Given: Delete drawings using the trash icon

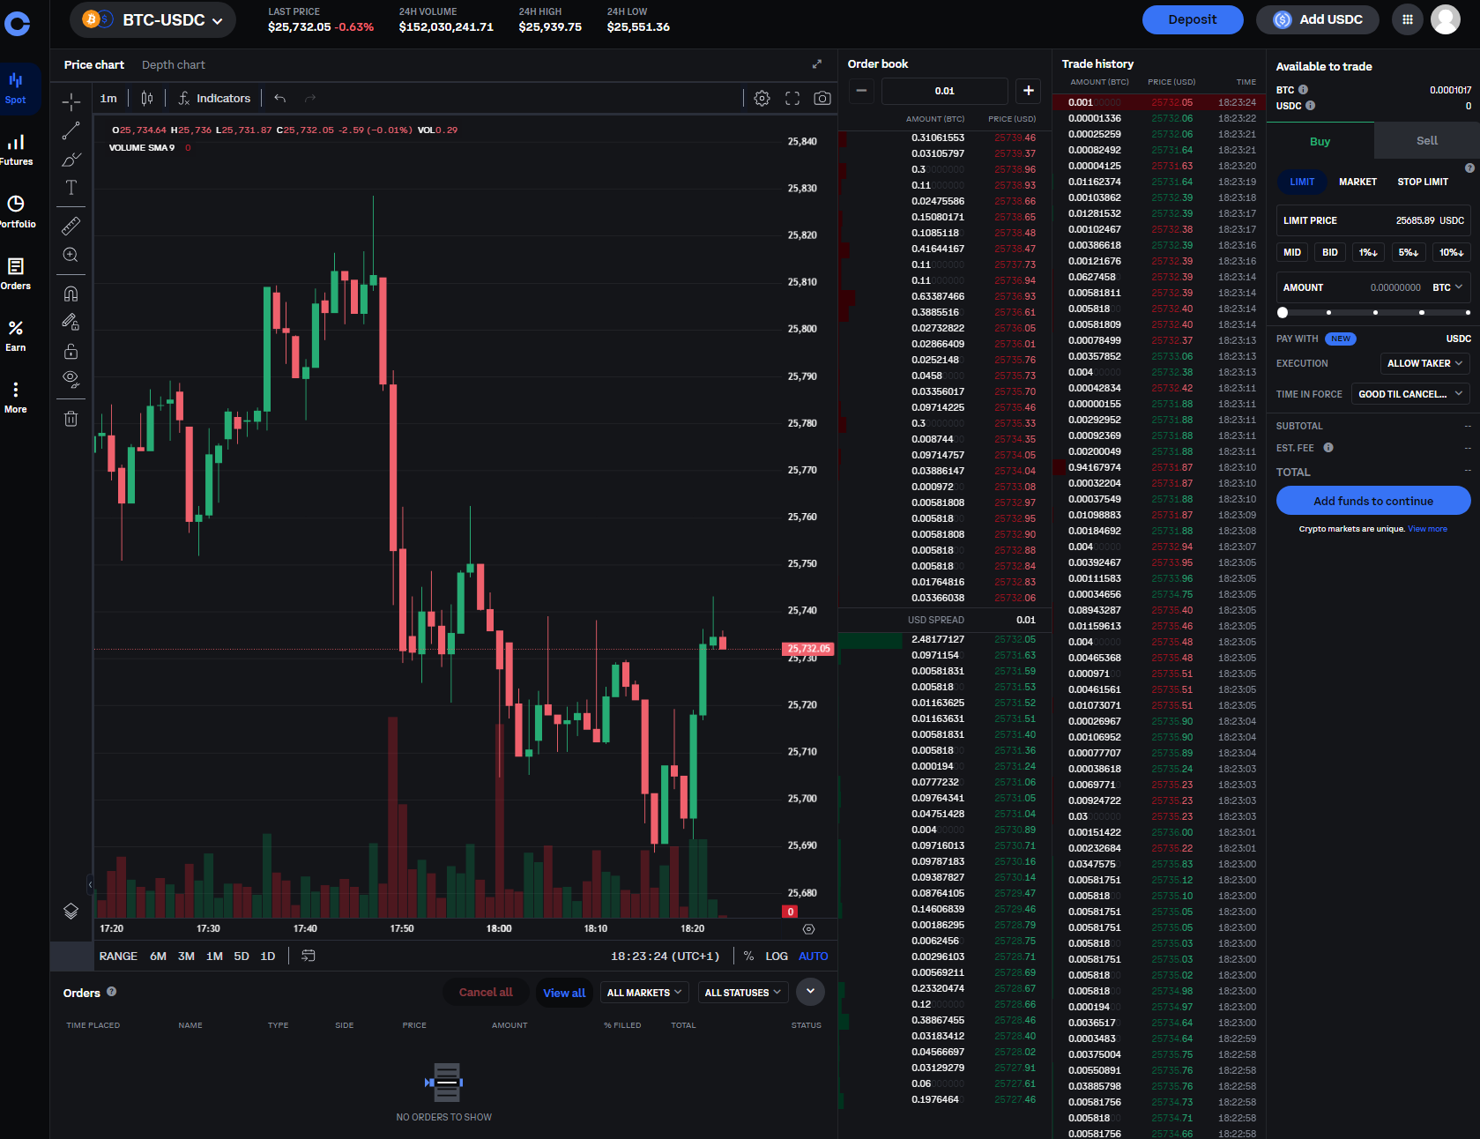Looking at the screenshot, I should 71,419.
